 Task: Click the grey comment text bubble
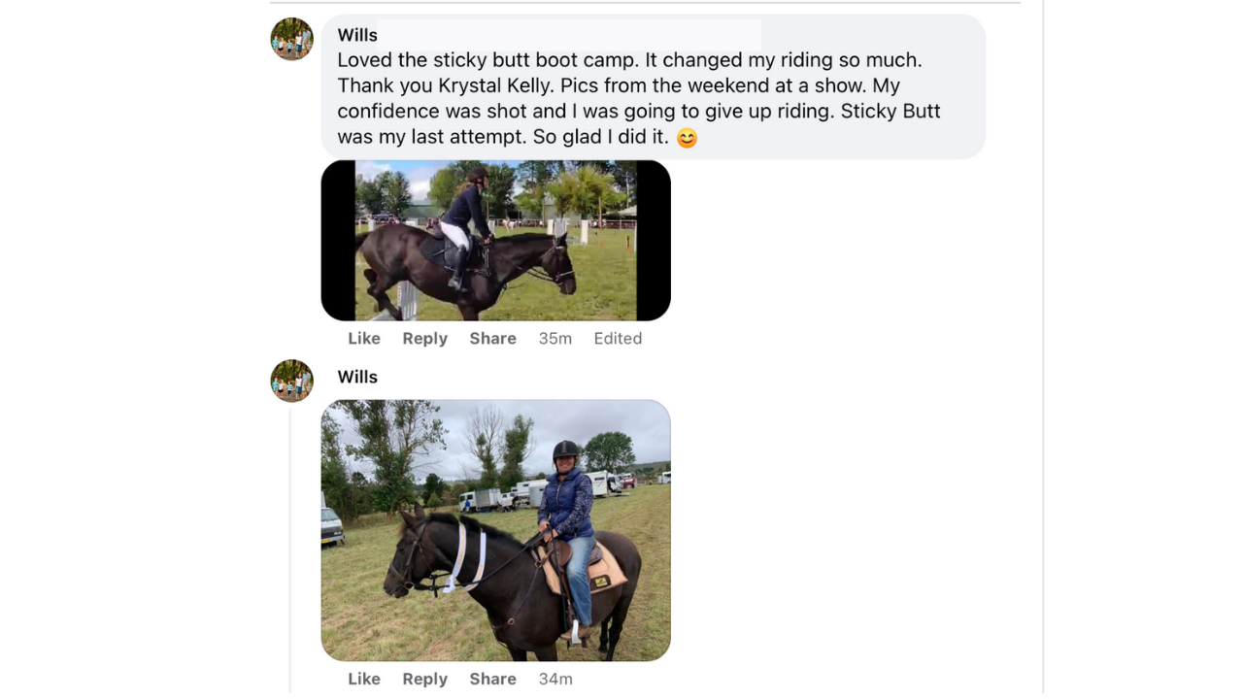pos(653,85)
